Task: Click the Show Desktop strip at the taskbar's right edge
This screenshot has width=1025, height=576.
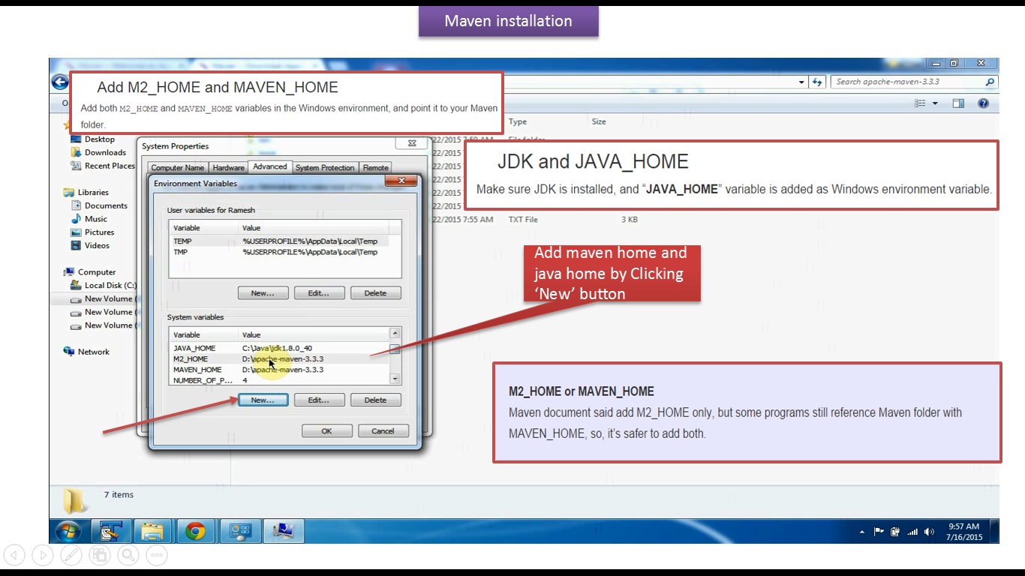Action: 995,532
